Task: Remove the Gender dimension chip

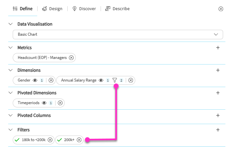Action: click(51, 80)
